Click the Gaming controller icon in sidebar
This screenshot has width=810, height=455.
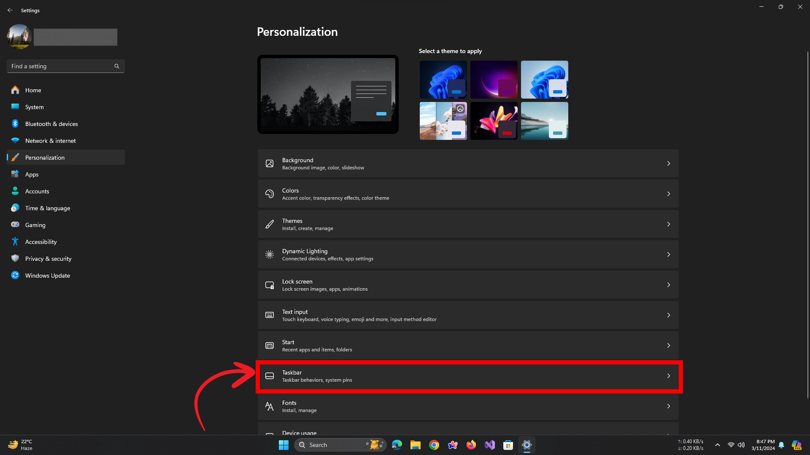pos(15,225)
